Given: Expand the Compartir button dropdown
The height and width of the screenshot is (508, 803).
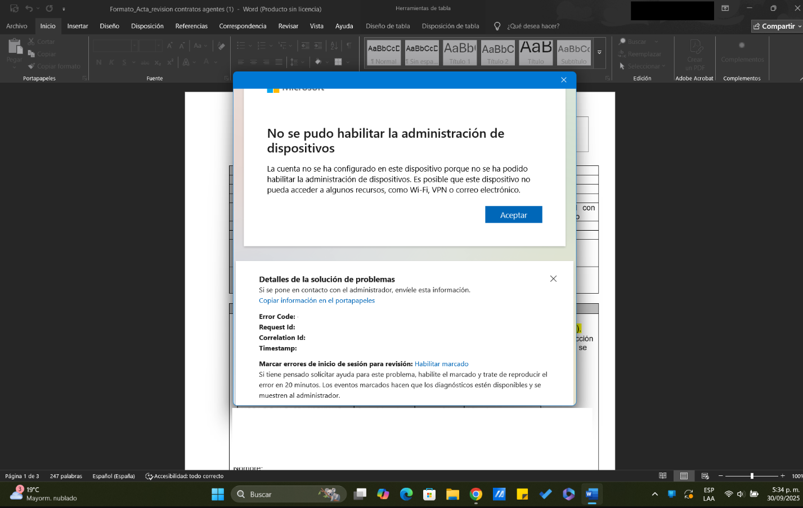Looking at the screenshot, I should [x=799, y=26].
